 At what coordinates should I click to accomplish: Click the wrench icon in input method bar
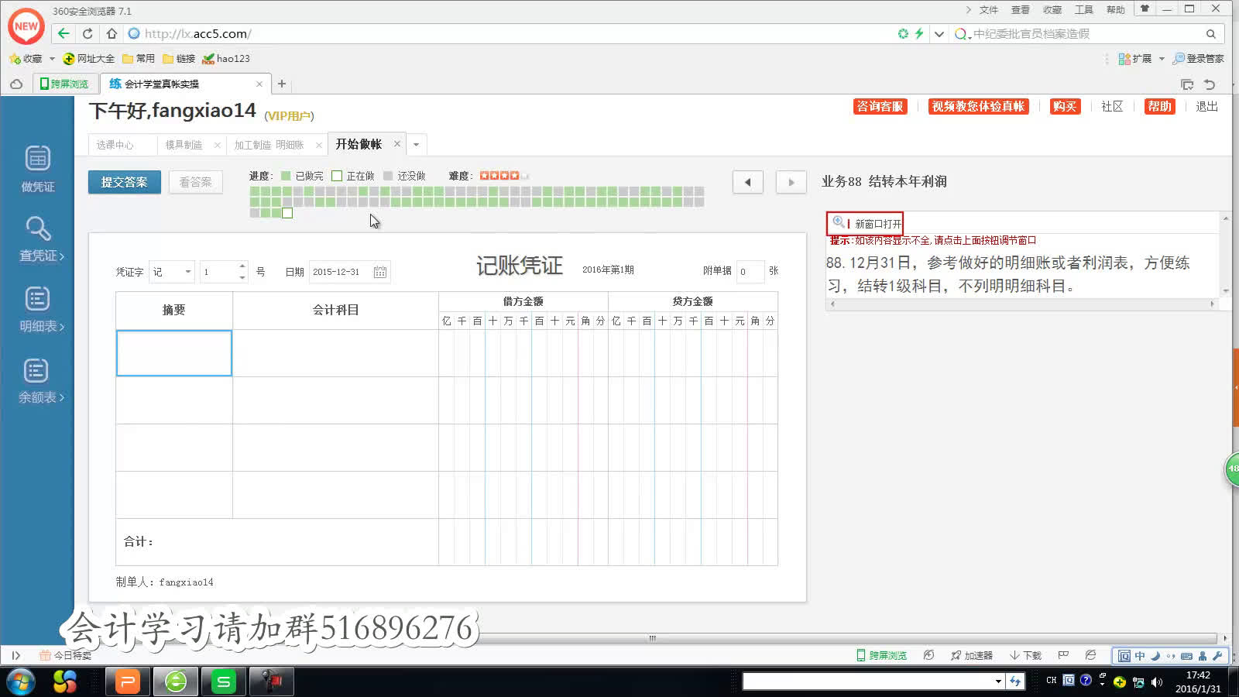pyautogui.click(x=1217, y=656)
